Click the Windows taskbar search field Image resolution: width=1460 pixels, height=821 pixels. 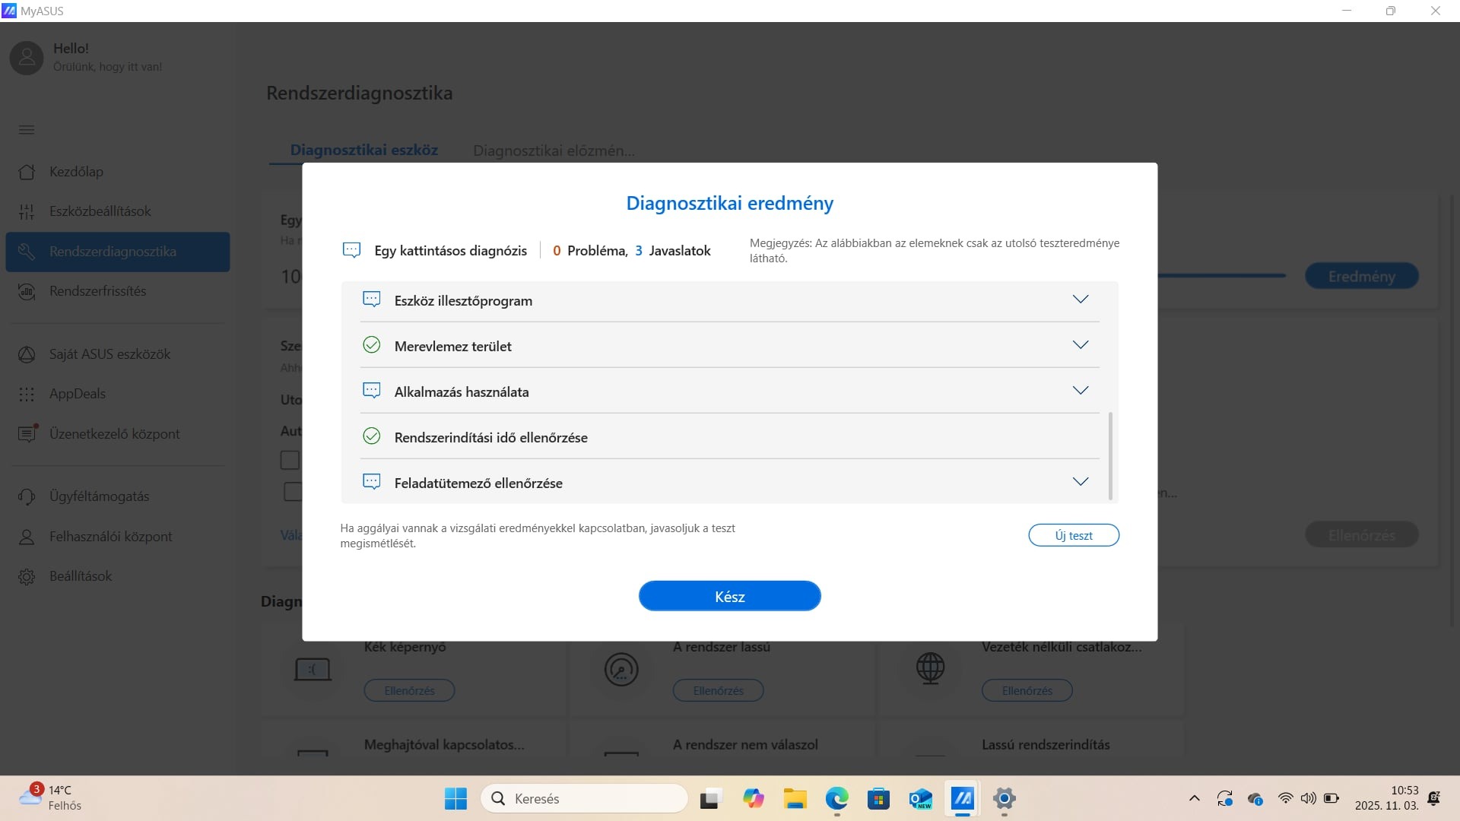[584, 798]
